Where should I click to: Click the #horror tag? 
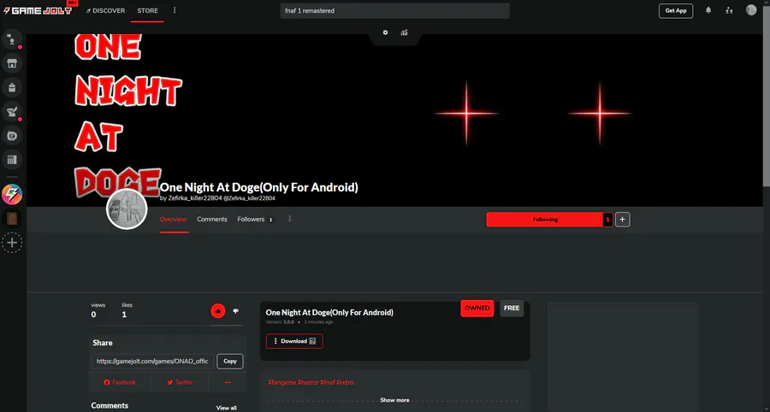pyautogui.click(x=308, y=383)
